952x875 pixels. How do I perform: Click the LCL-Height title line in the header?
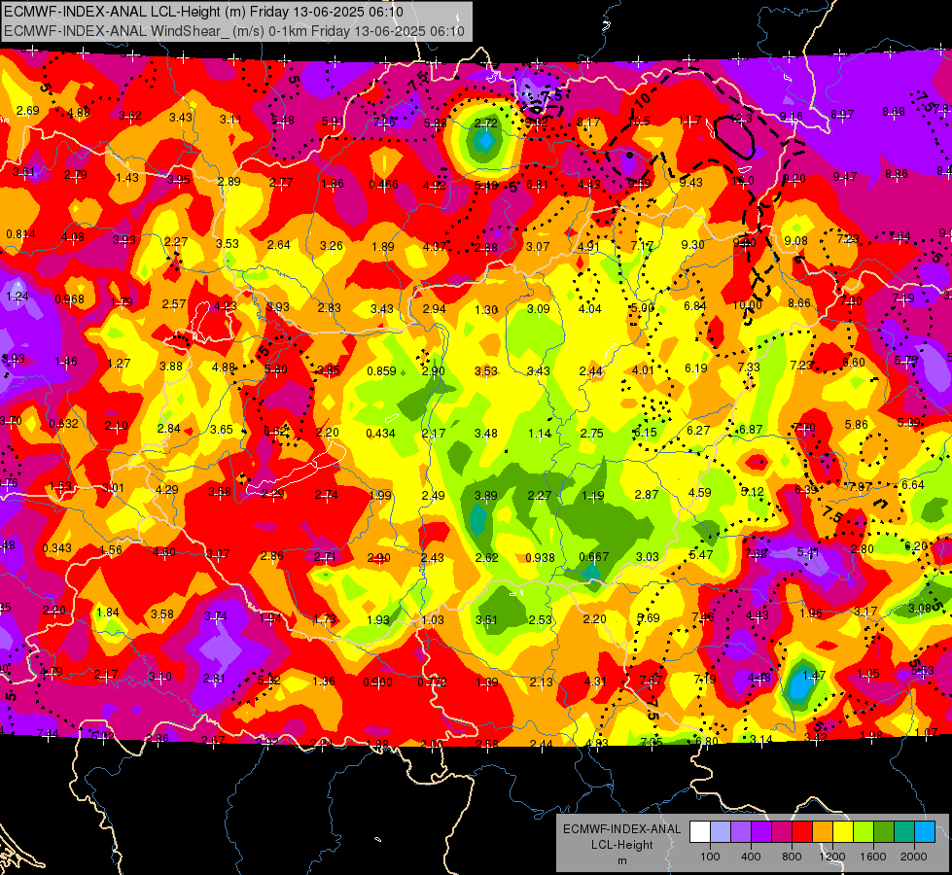pos(203,12)
